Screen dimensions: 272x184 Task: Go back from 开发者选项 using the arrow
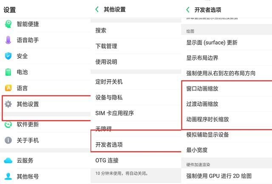click(x=188, y=9)
